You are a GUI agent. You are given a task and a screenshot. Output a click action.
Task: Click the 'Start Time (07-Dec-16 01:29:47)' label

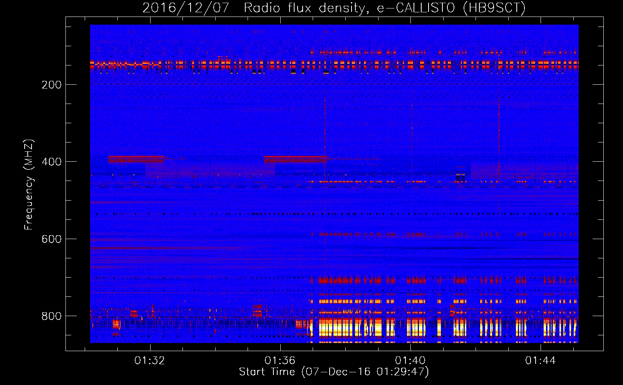point(334,372)
